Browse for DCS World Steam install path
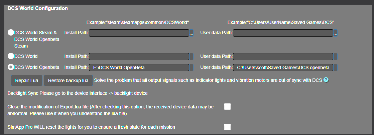 pyautogui.click(x=191, y=33)
